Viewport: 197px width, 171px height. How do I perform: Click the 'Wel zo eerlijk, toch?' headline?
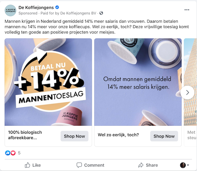pyautogui.click(x=118, y=135)
